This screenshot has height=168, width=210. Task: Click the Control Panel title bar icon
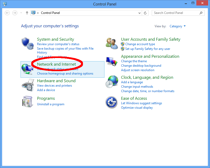tap(5, 4)
